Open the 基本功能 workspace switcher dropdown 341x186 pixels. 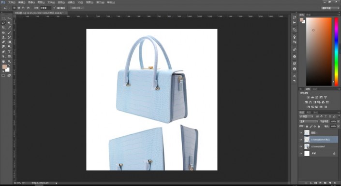[330, 8]
